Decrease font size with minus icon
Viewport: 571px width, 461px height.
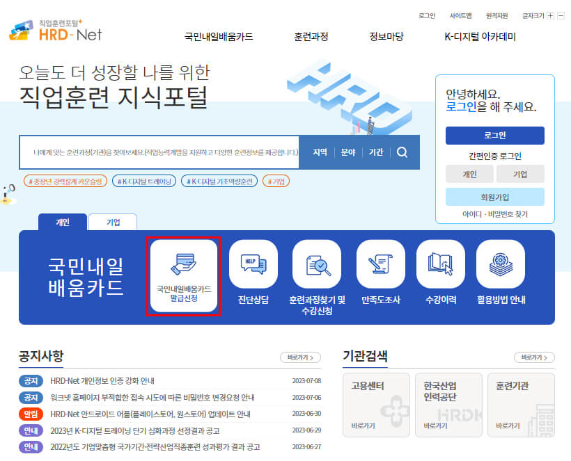pyautogui.click(x=561, y=15)
